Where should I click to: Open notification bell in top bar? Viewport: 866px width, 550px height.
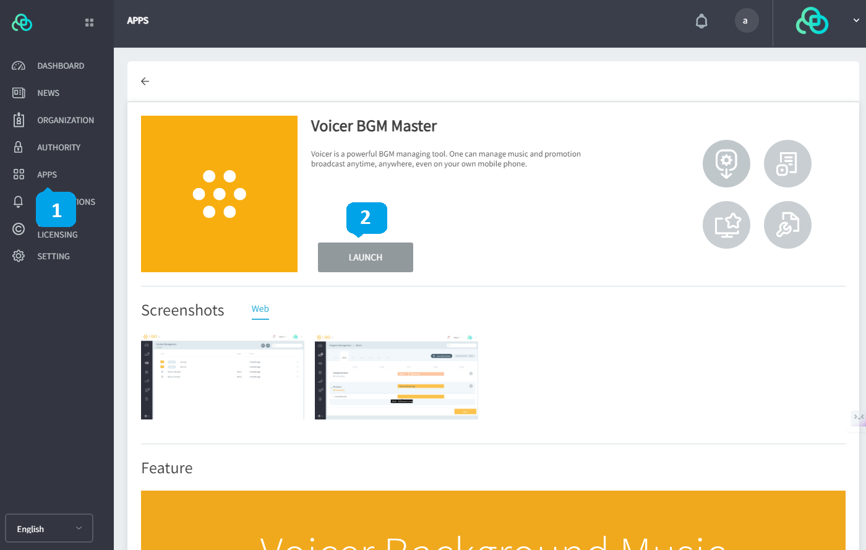701,21
